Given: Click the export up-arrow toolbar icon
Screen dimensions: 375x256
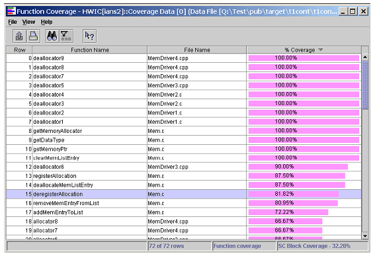Looking at the screenshot, I should point(19,36).
